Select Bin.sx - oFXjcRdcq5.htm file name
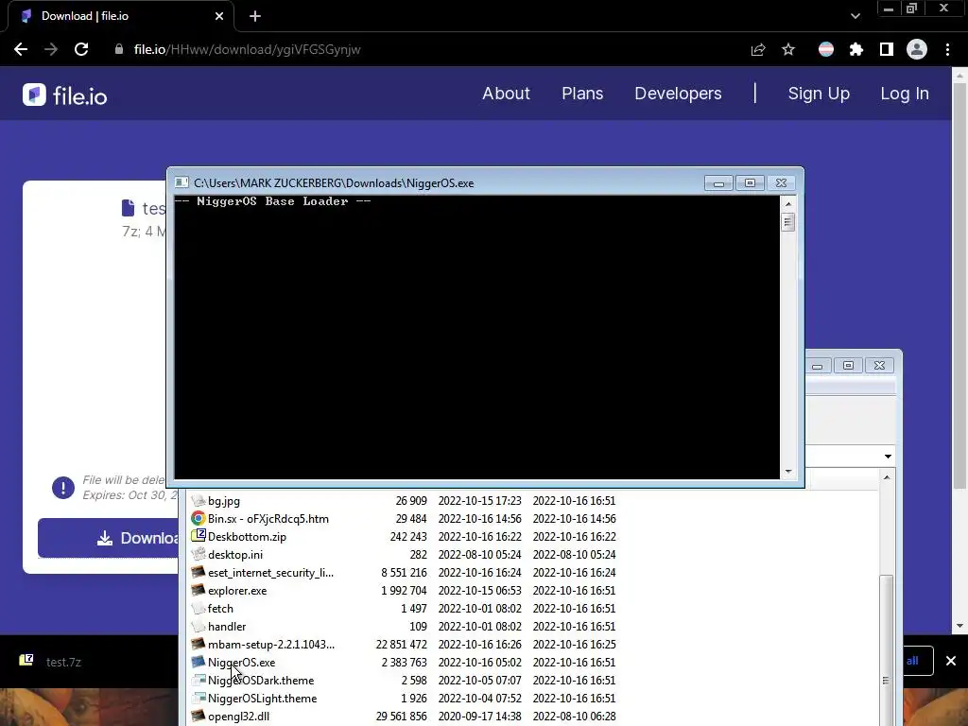Image resolution: width=968 pixels, height=726 pixels. [268, 519]
